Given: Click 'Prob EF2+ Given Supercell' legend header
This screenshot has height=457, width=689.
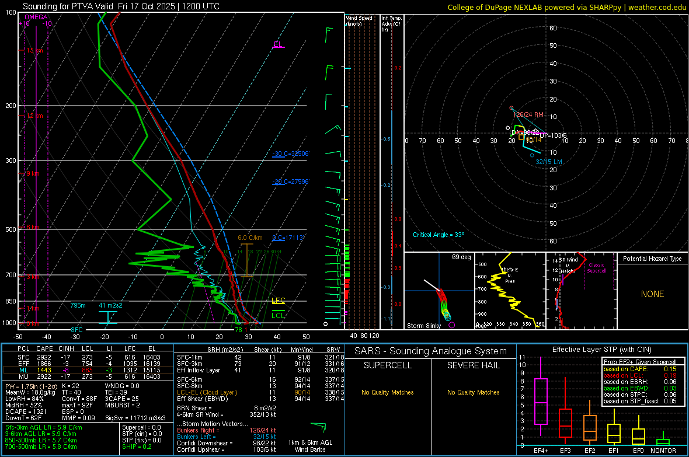Looking at the screenshot, I should (x=640, y=362).
